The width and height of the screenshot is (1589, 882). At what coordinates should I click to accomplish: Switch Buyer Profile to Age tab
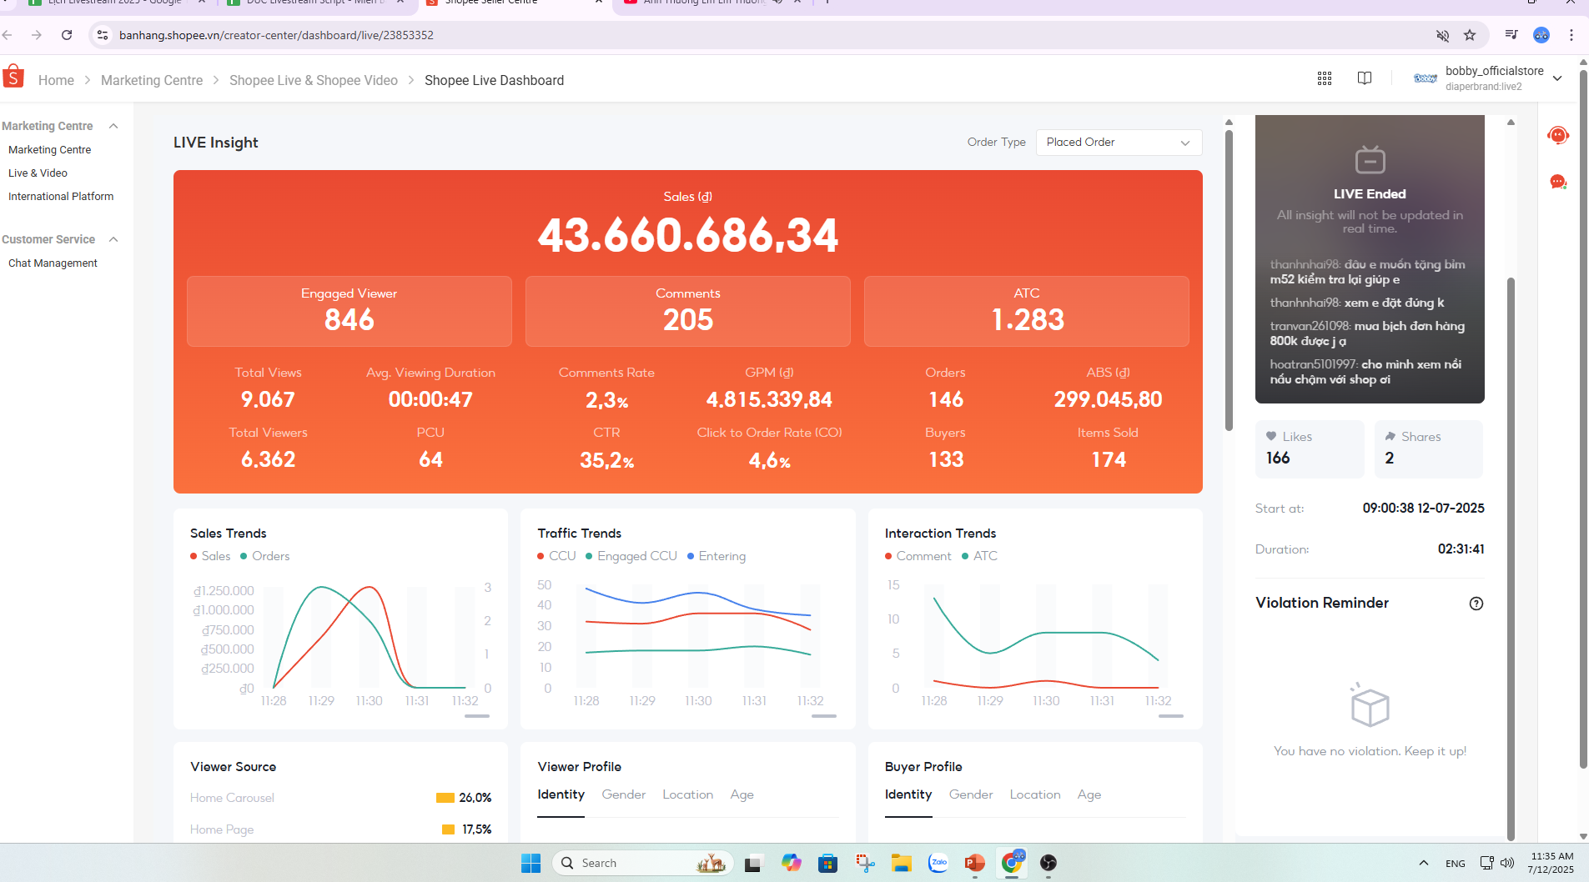1089,794
